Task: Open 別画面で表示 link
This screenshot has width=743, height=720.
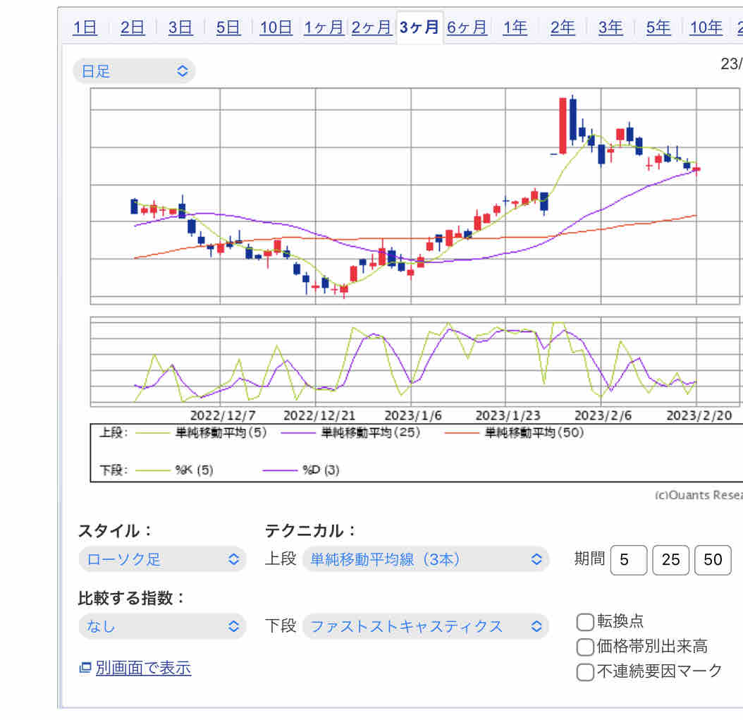Action: point(143,668)
